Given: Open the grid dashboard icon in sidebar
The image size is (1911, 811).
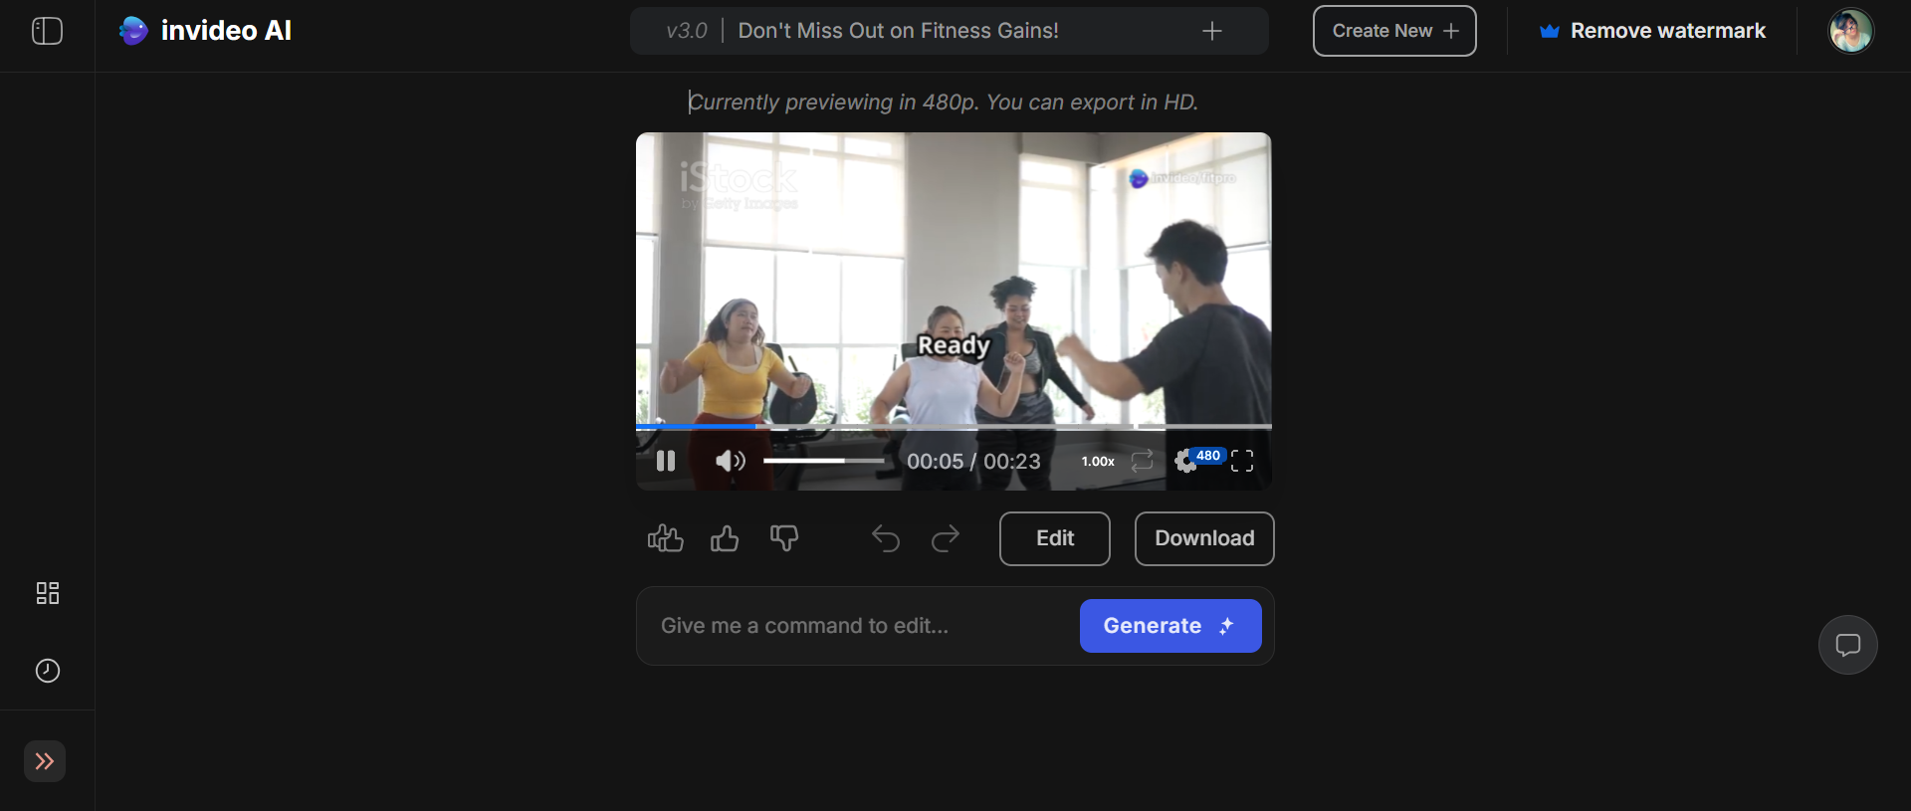Looking at the screenshot, I should click(x=48, y=593).
